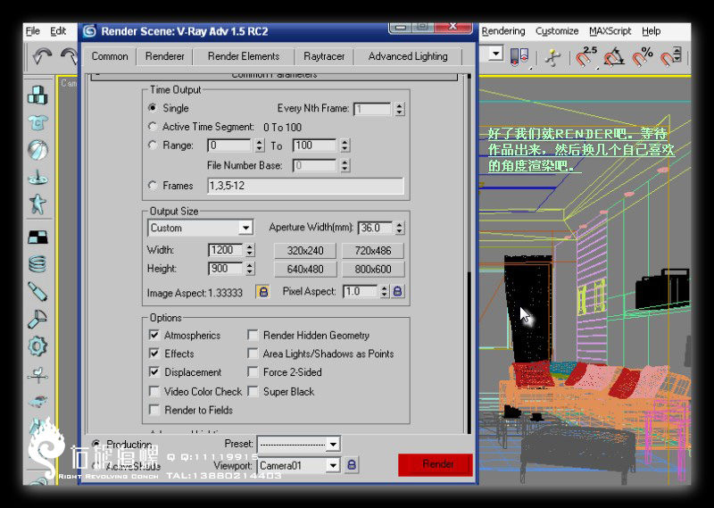Click the Height spinner arrows
This screenshot has width=714, height=508.
click(250, 269)
